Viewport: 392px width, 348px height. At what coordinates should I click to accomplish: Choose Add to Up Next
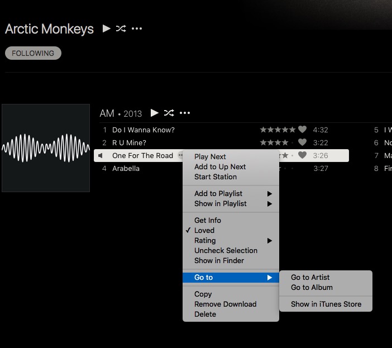(x=231, y=167)
